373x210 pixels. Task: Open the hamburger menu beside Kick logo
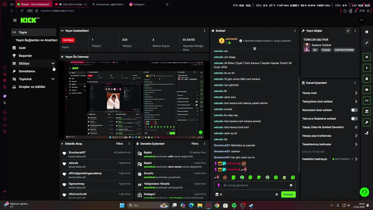(15, 20)
